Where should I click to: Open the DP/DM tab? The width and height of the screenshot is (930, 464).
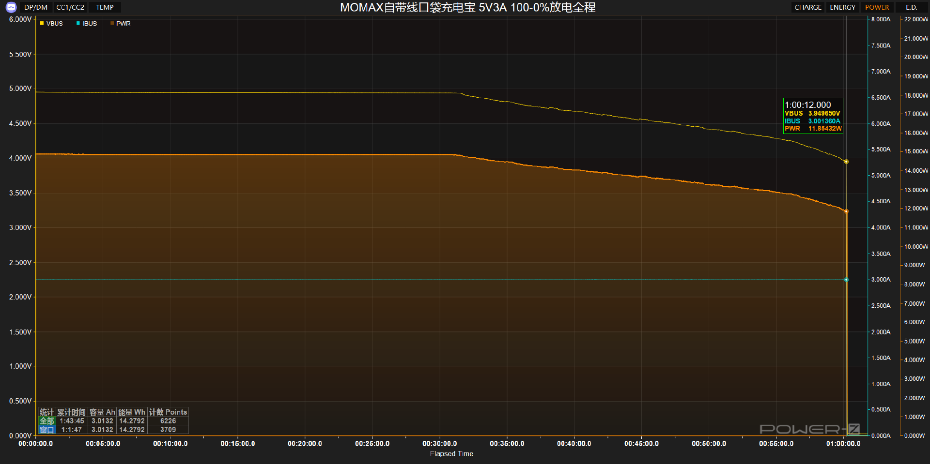pos(36,7)
